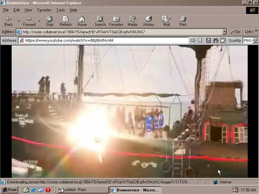
Task: Go to Home page icon
Action: click(82, 21)
